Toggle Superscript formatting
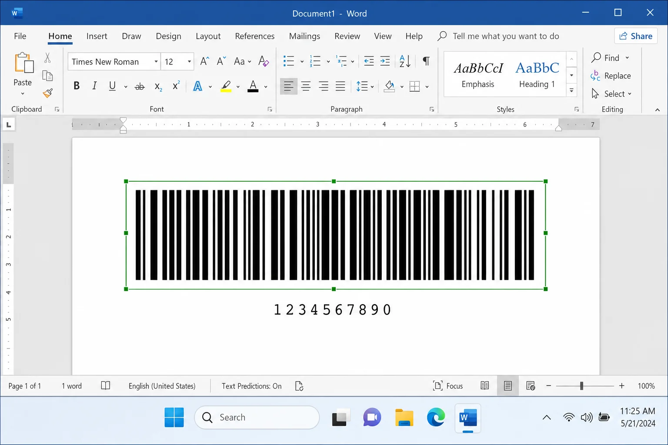Viewport: 668px width, 445px height. pyautogui.click(x=176, y=86)
